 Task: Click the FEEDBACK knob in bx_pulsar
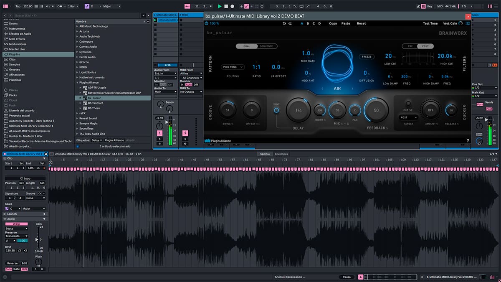pyautogui.click(x=376, y=110)
